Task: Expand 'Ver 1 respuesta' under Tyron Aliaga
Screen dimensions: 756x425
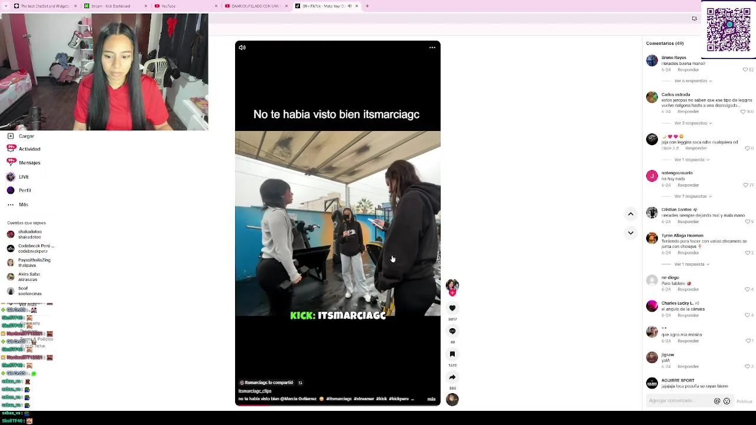Action: coord(692,264)
